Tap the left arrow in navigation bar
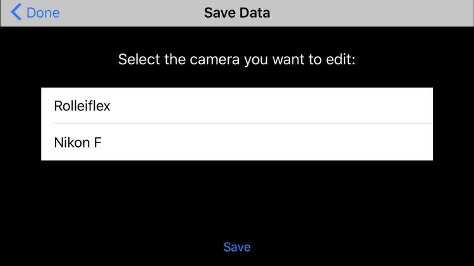 tap(16, 12)
